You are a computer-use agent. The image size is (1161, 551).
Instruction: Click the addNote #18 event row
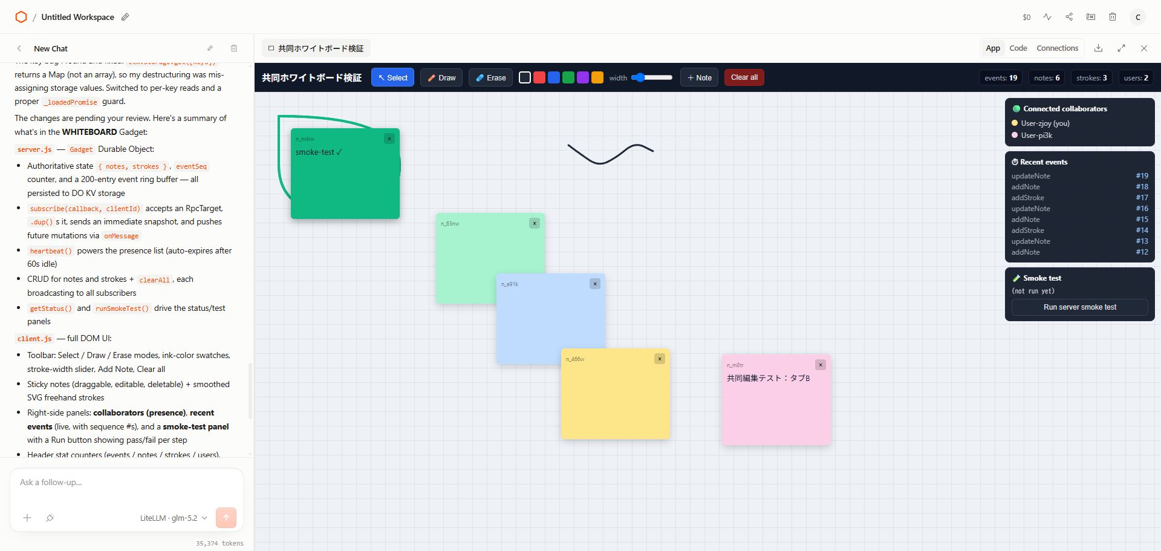point(1080,187)
